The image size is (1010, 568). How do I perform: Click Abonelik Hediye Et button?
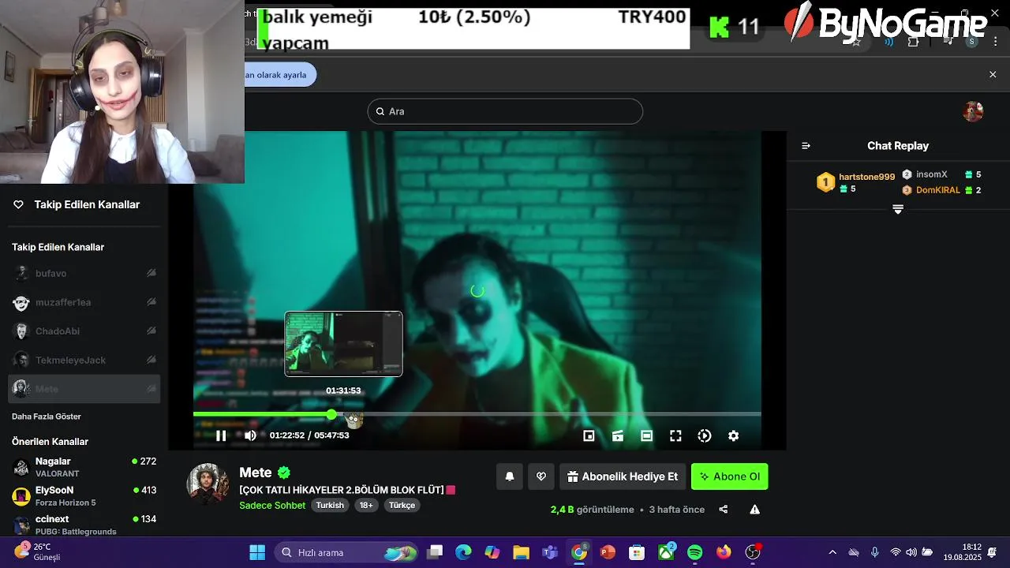pos(623,476)
